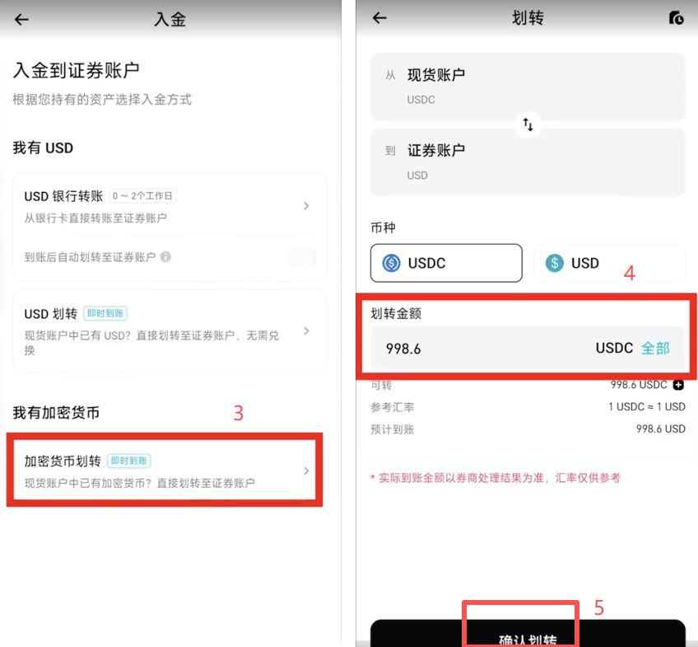Viewport: 698px width, 647px height.
Task: Tap the 即时到账 badge on 加密货币划转
Action: click(x=129, y=461)
